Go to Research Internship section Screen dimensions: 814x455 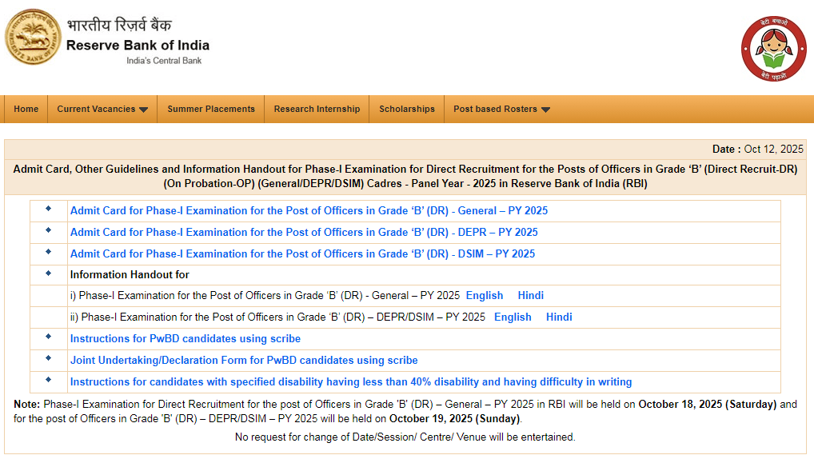317,109
